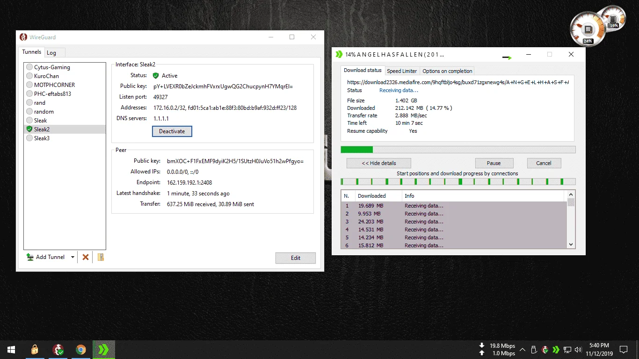Click the progress by connections segmented bar
The height and width of the screenshot is (359, 639).
point(458,181)
